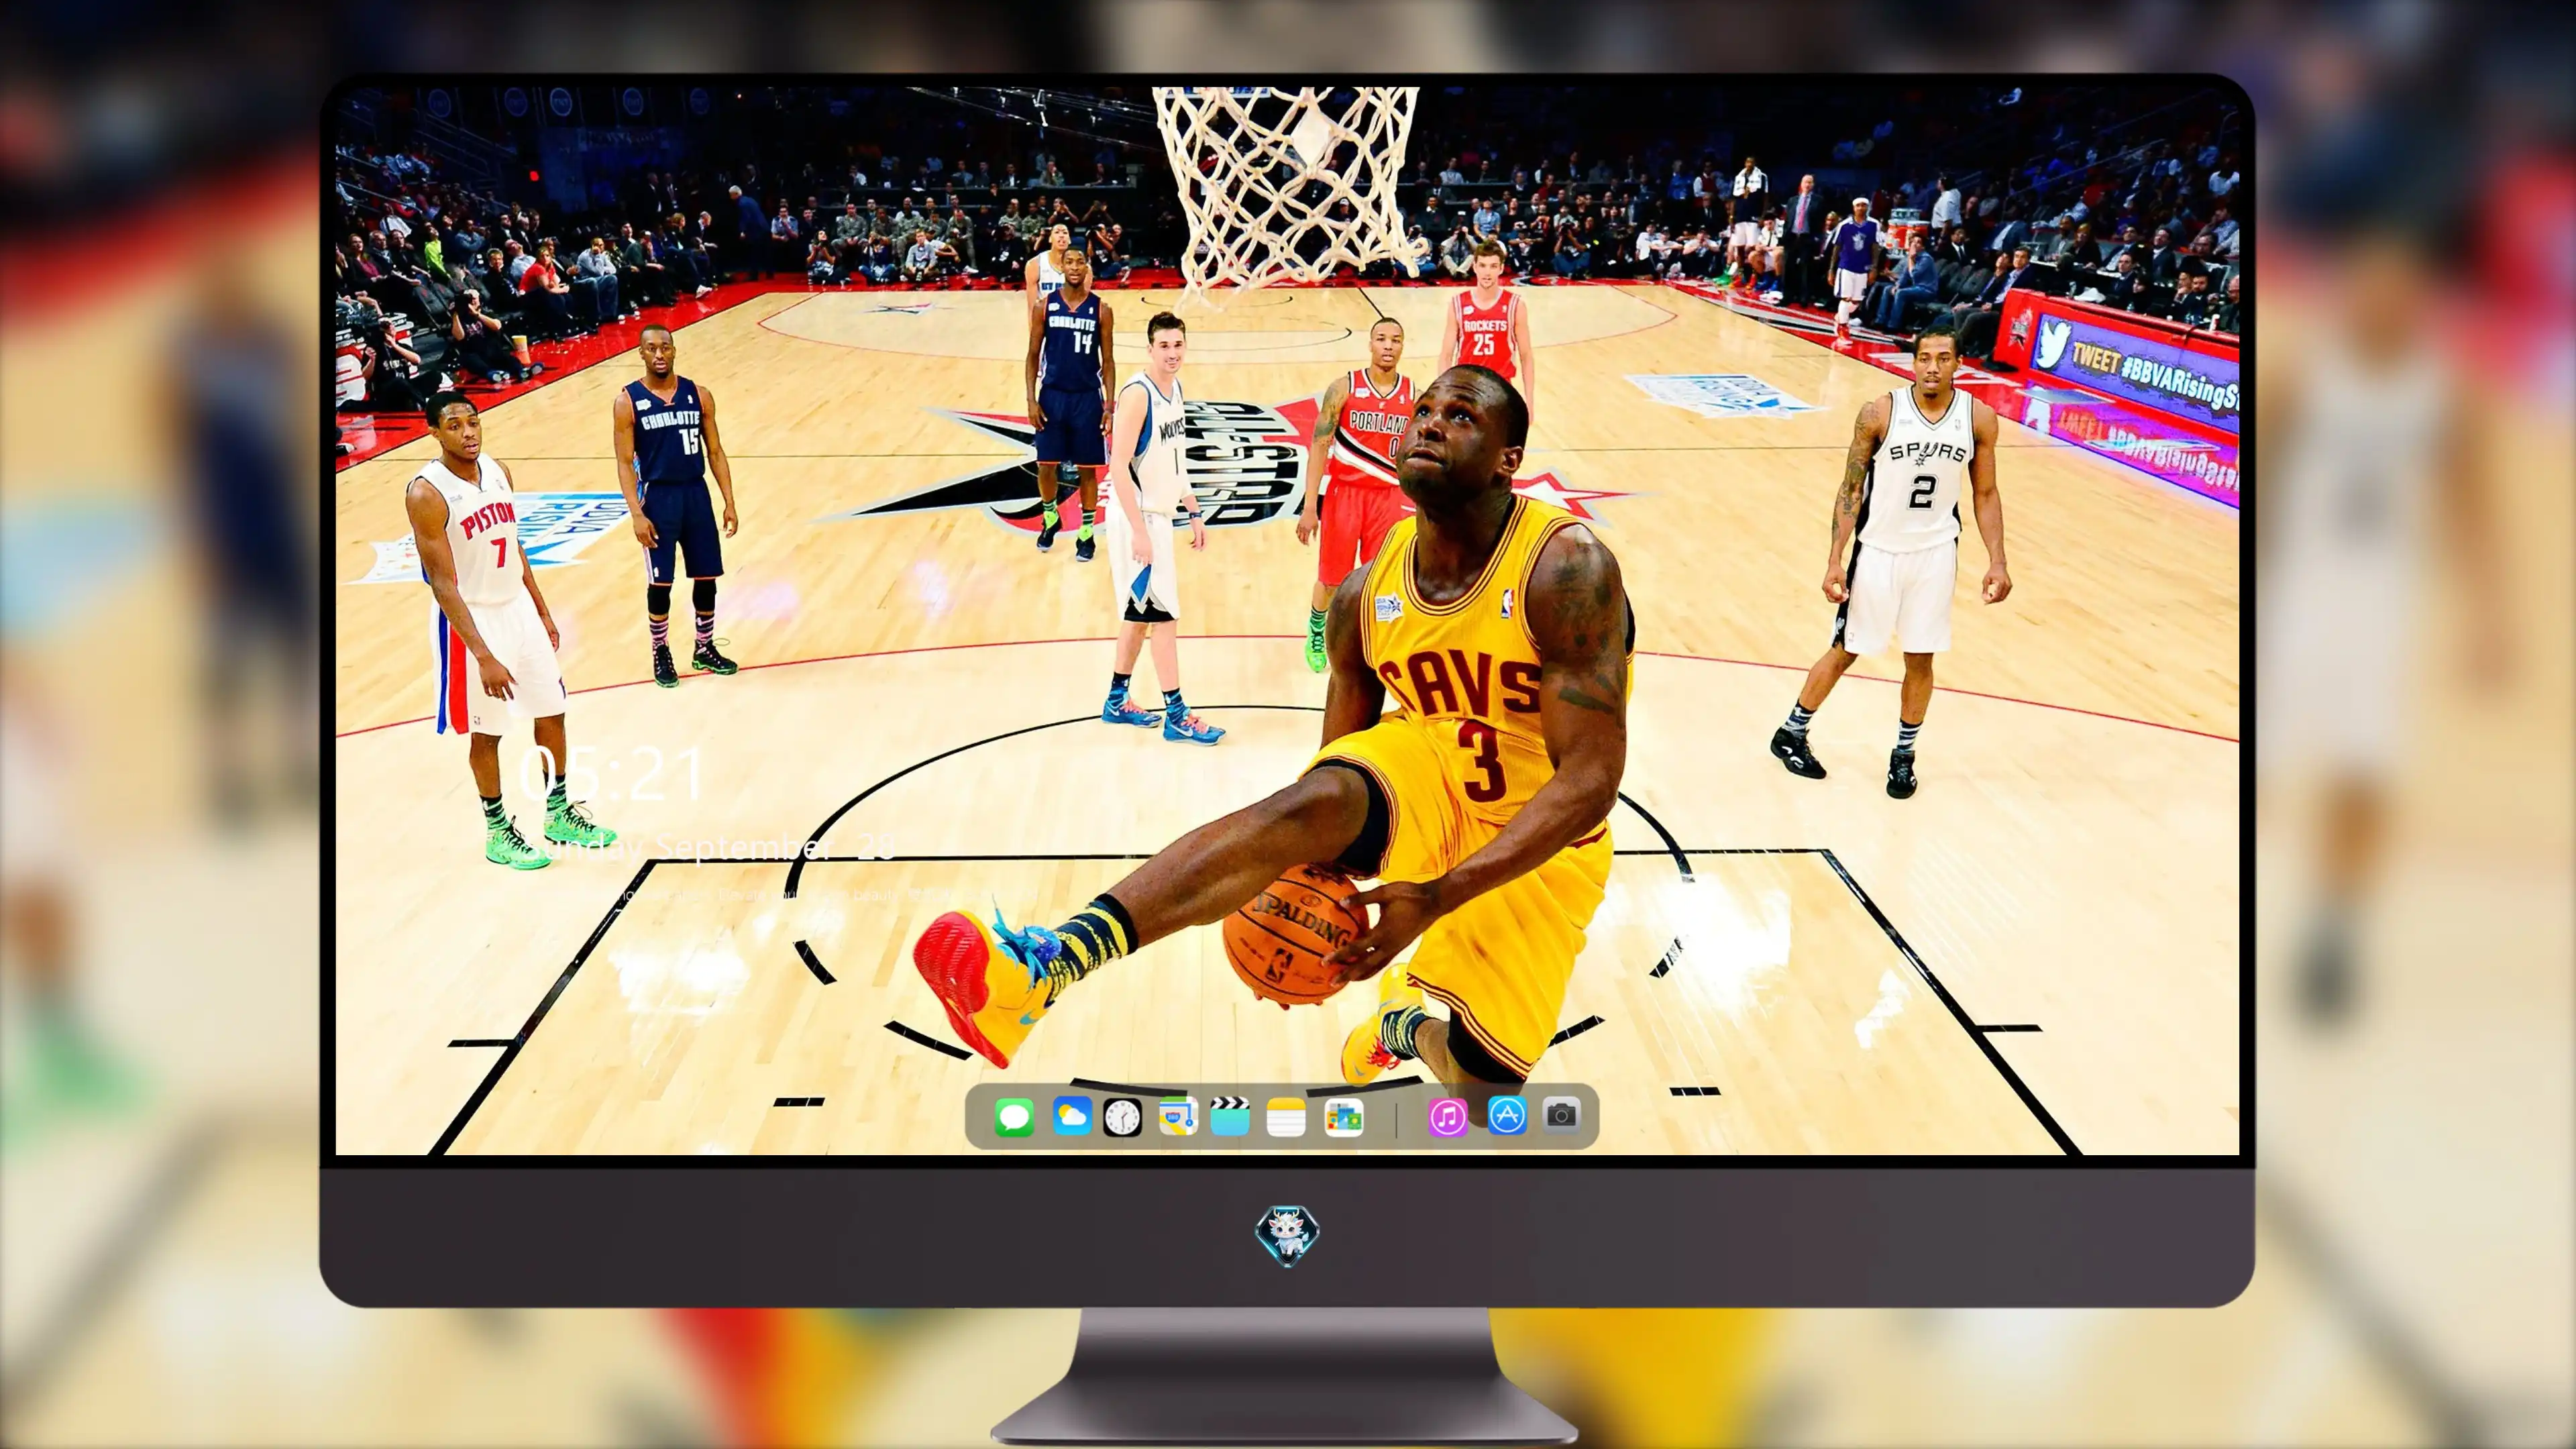Launch the Videos clapperboard app
This screenshot has height=1449, width=2576.
(x=1230, y=1116)
